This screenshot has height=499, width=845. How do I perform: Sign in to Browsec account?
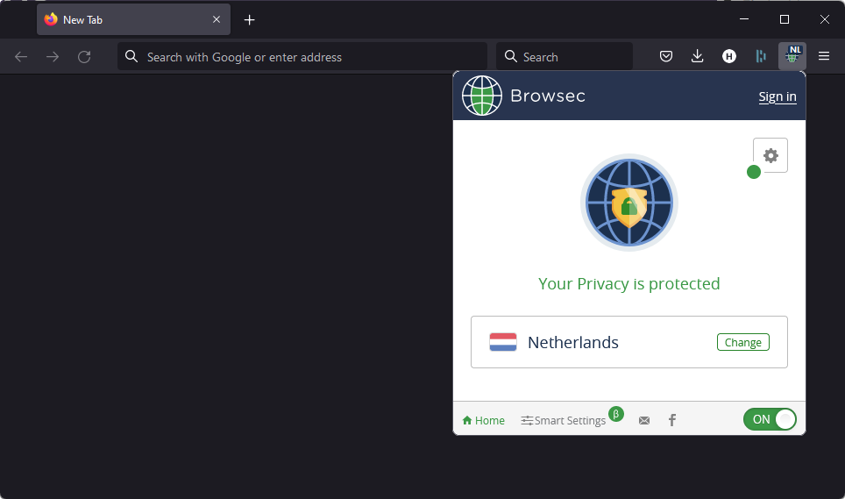(x=778, y=96)
